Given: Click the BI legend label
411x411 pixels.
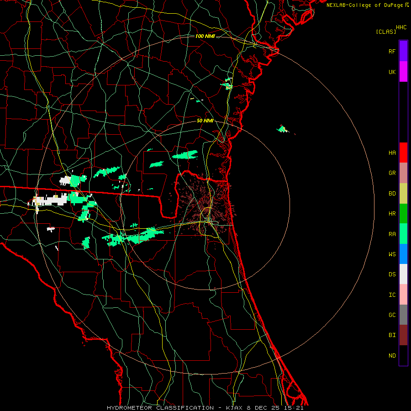Looking at the screenshot, I should pos(392,335).
